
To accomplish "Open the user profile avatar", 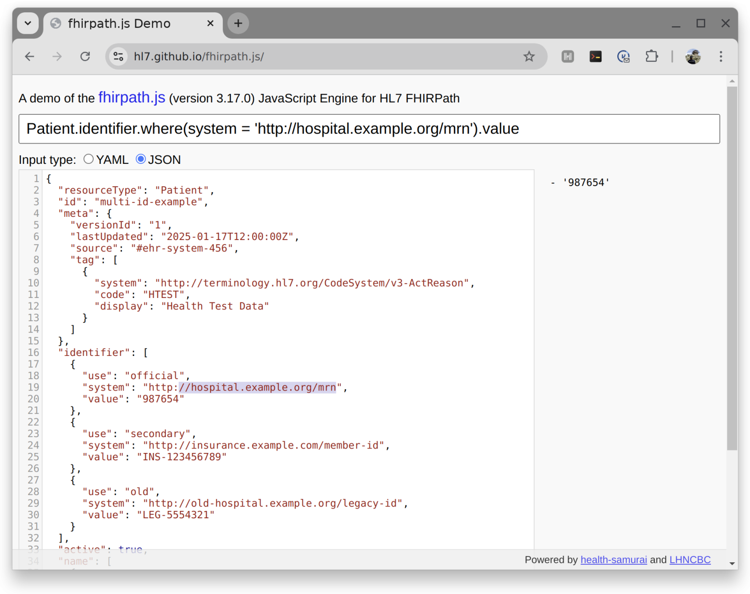I will pos(693,56).
